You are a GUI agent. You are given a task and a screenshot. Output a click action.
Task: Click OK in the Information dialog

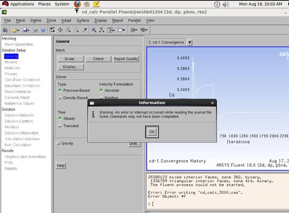tap(152, 132)
